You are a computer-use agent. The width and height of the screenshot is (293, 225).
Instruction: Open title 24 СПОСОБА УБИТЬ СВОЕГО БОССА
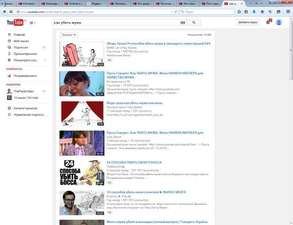tap(134, 162)
